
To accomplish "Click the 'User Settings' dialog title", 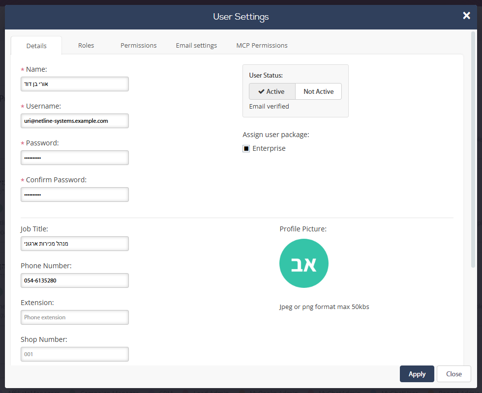I will pyautogui.click(x=241, y=17).
